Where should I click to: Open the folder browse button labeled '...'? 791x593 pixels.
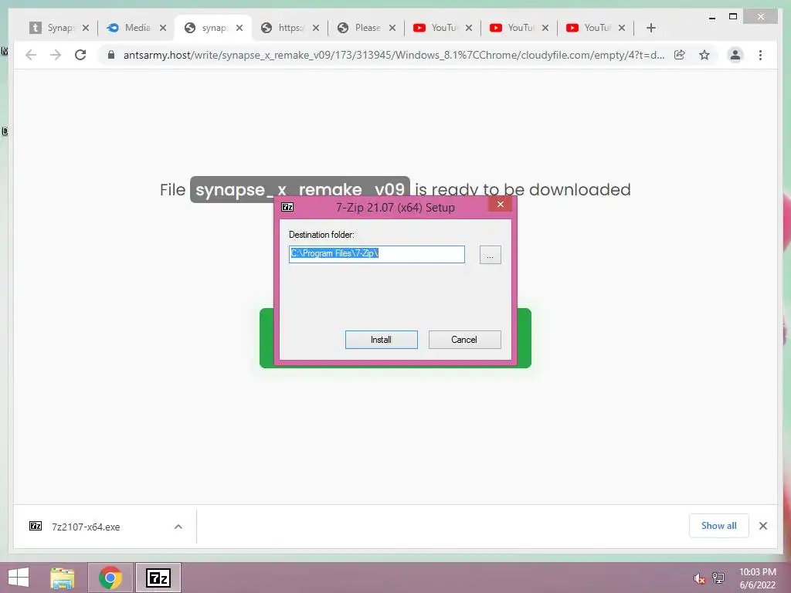490,255
